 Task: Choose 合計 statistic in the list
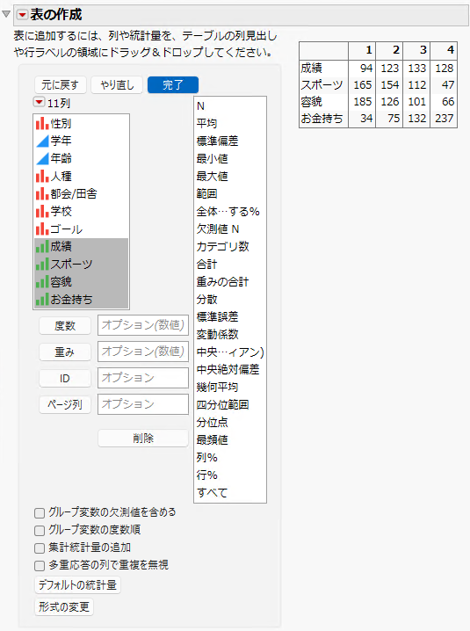pyautogui.click(x=206, y=264)
